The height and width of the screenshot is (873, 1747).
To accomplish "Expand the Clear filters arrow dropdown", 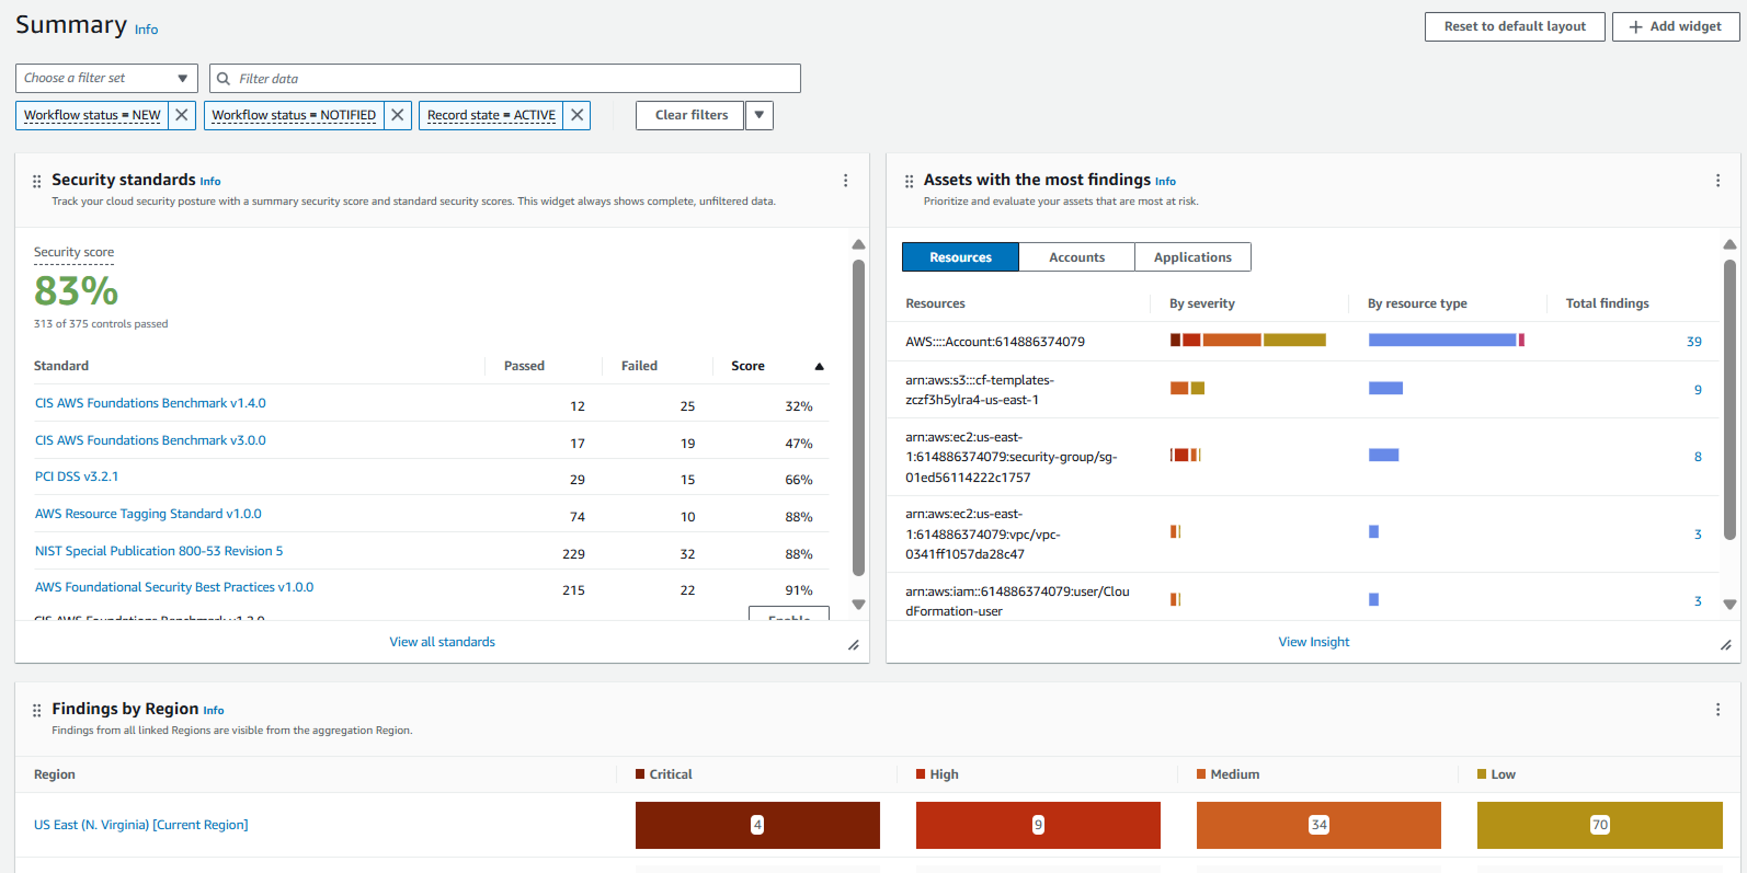I will [x=759, y=115].
